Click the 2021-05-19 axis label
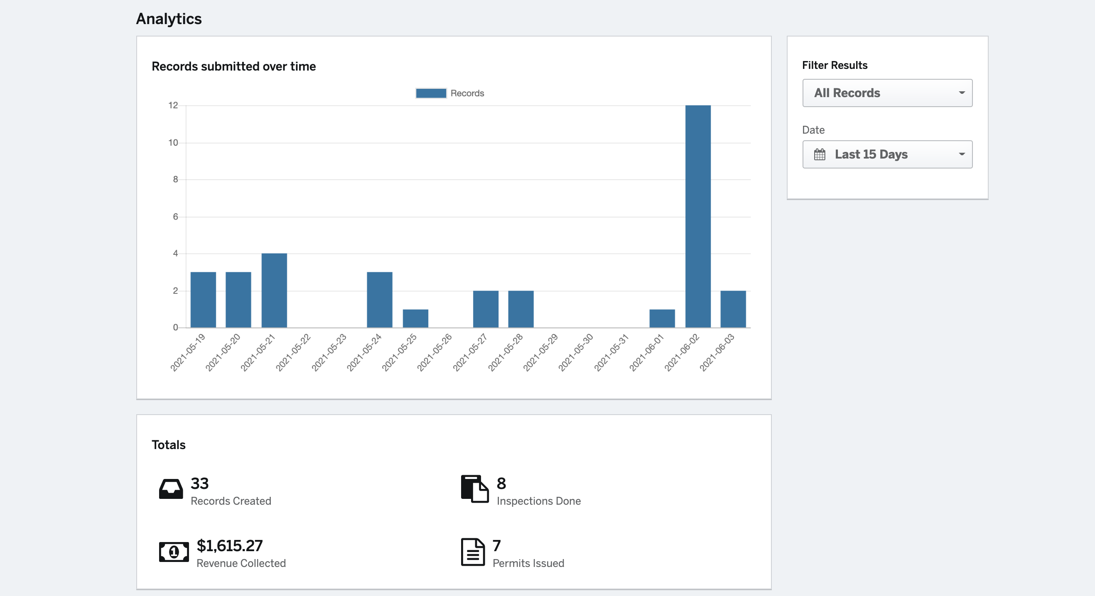1095x596 pixels. coord(188,350)
